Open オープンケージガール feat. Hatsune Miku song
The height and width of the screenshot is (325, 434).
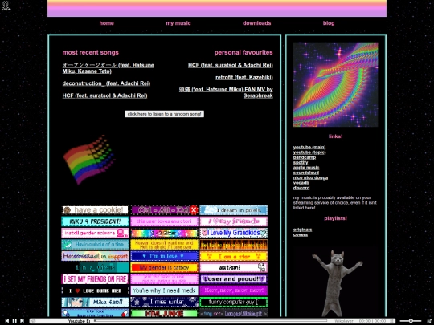[x=108, y=68]
